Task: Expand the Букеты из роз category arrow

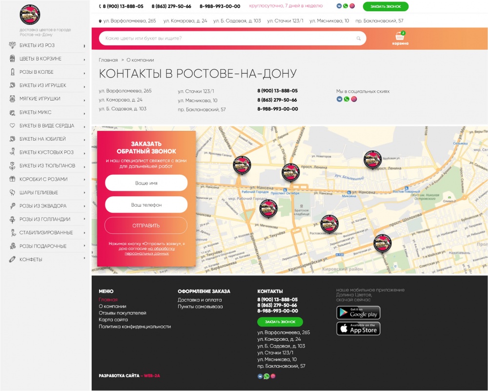Action: click(84, 45)
